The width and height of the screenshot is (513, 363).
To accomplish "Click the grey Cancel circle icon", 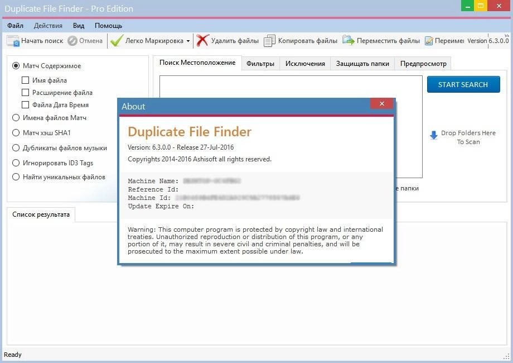I will click(x=72, y=41).
